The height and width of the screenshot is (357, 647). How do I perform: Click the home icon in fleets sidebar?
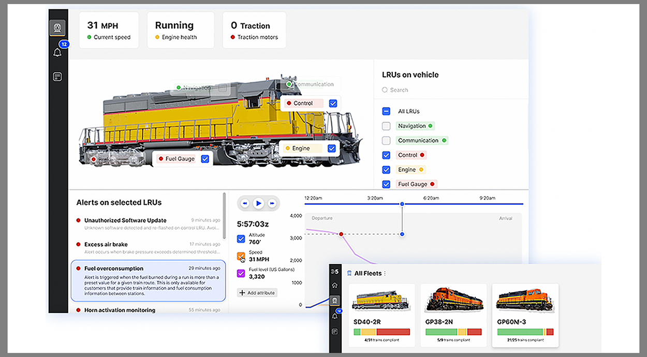coord(334,285)
